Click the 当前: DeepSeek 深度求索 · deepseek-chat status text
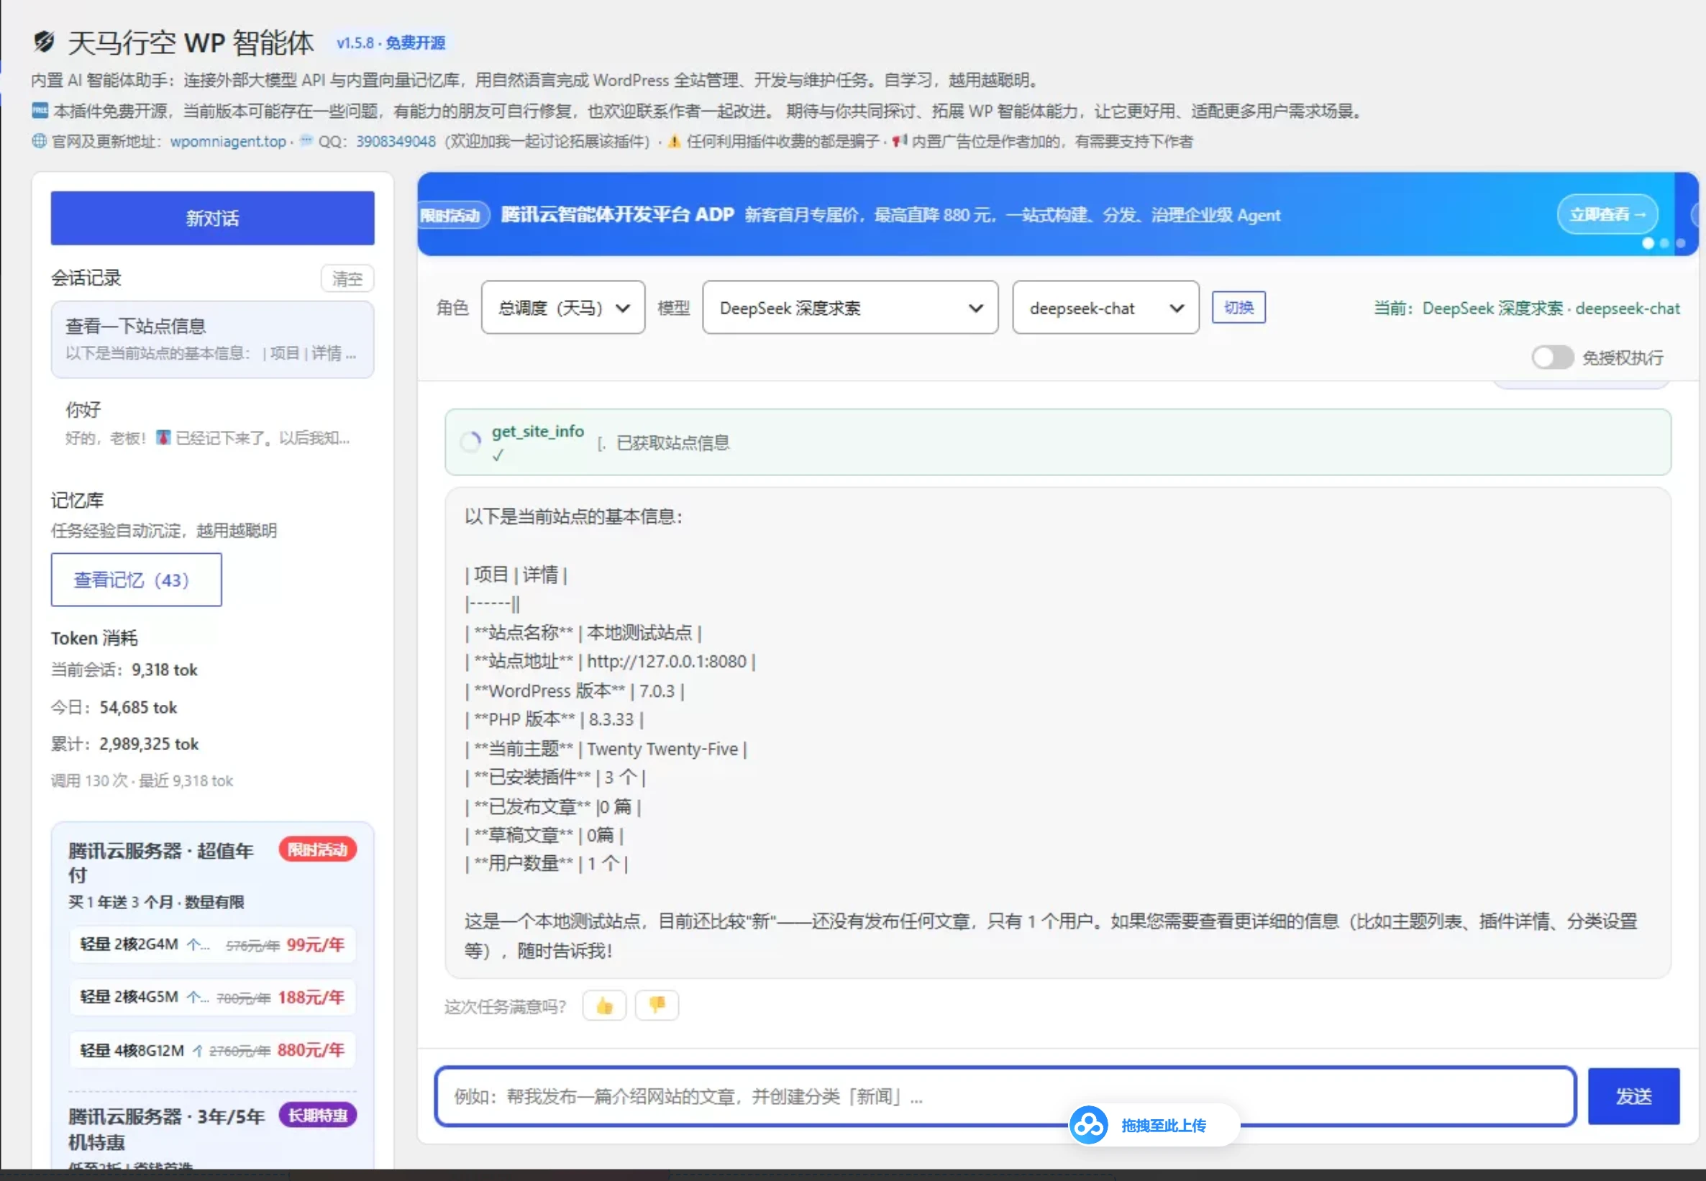This screenshot has width=1706, height=1181. coord(1526,308)
